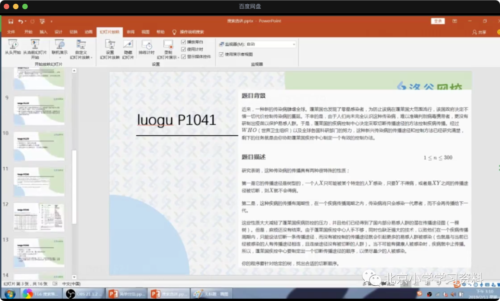Select slide 9 thumbnail
This screenshot has width=500, height=301.
pyautogui.click(x=39, y=110)
